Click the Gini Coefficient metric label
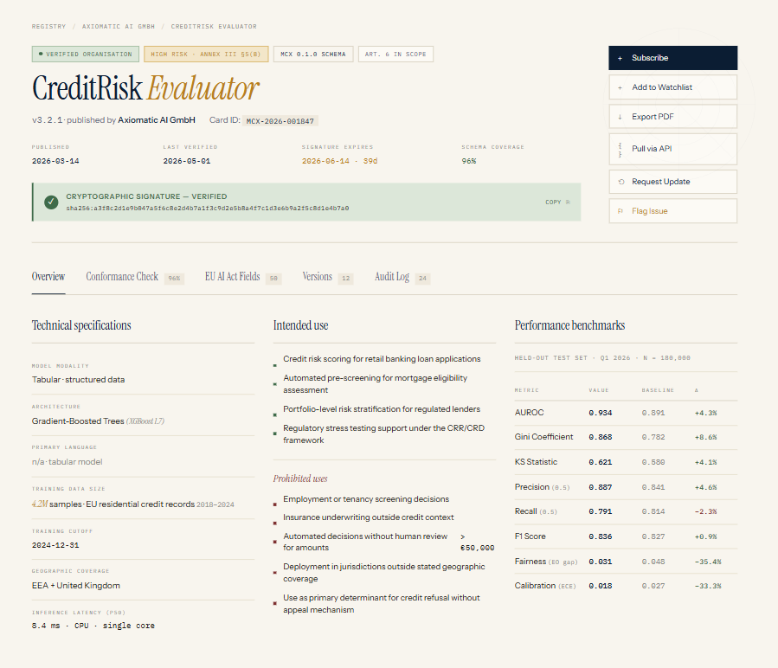Image resolution: width=778 pixels, height=668 pixels. 543,437
